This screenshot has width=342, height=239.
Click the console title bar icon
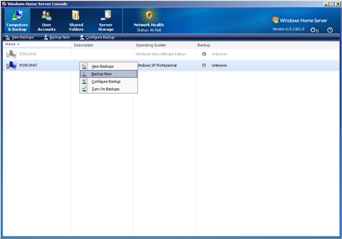[x=4, y=4]
